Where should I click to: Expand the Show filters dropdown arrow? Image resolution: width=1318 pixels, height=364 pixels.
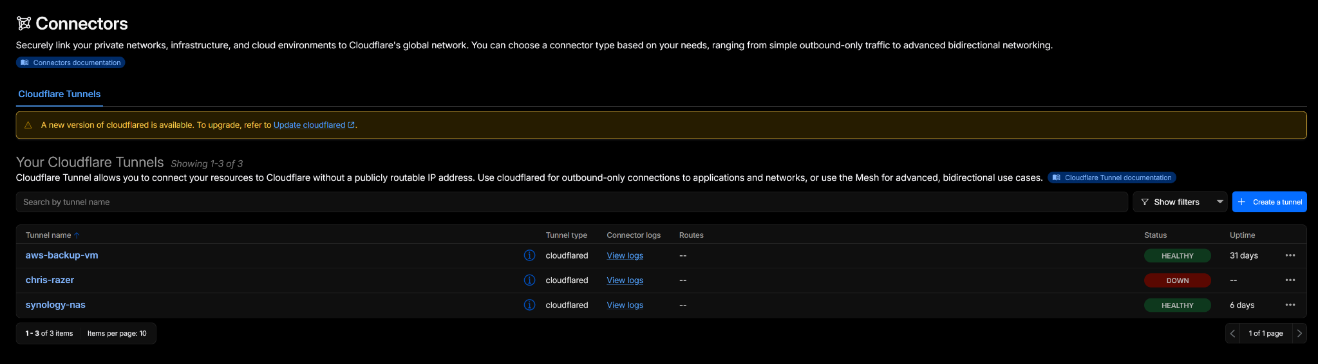(x=1219, y=202)
